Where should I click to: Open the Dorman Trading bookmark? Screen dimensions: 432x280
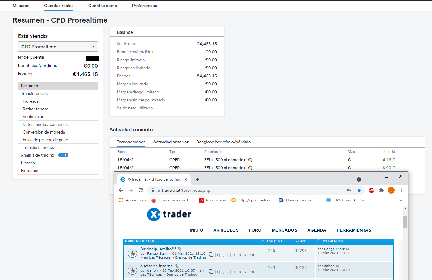pos(298,200)
